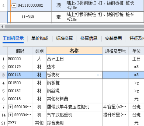Click the 钢丝绳 material name
Screen dimensions: 144x126
(x=53, y=91)
